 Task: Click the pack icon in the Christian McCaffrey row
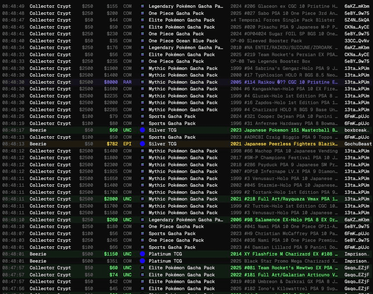pos(142,234)
